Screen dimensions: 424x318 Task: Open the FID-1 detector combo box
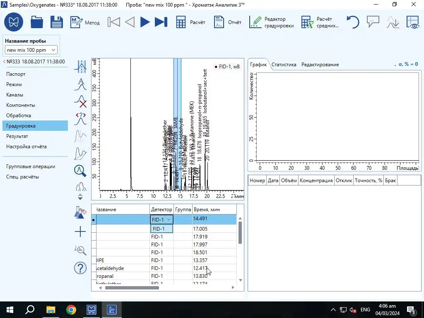[161, 219]
